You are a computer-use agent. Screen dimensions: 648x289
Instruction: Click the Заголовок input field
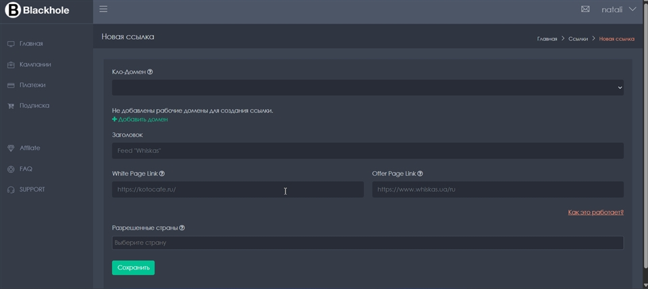tap(367, 150)
